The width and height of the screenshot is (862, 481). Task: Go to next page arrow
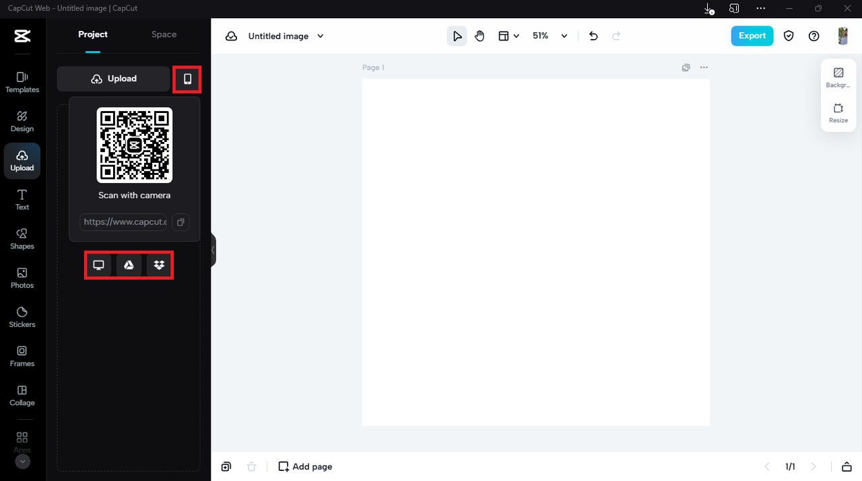coord(814,467)
